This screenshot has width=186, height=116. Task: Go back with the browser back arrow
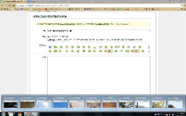[2, 6]
